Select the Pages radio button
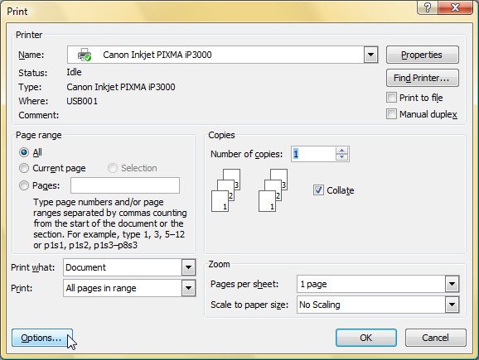Image resolution: width=479 pixels, height=360 pixels. [x=24, y=185]
